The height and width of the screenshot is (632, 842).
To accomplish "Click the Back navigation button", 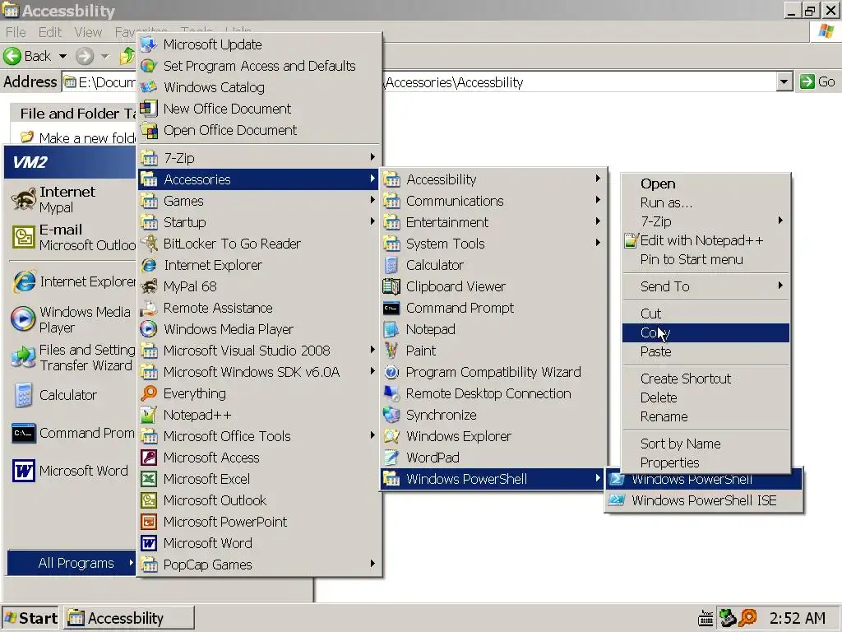I will 28,56.
